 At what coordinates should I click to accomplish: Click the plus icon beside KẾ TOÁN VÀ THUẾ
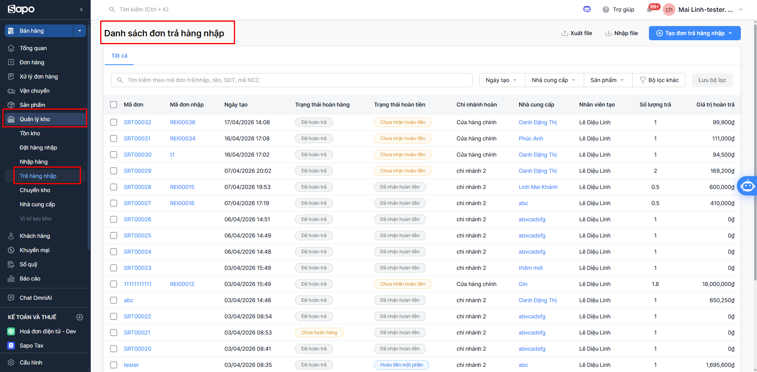pyautogui.click(x=80, y=317)
